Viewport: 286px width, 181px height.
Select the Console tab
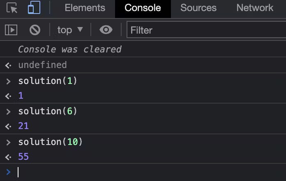(x=143, y=9)
